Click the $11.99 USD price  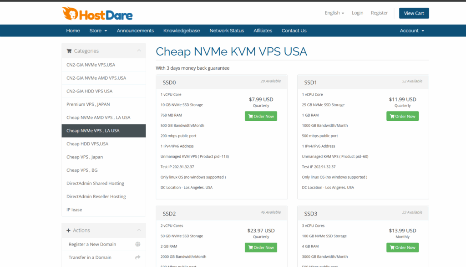point(402,99)
